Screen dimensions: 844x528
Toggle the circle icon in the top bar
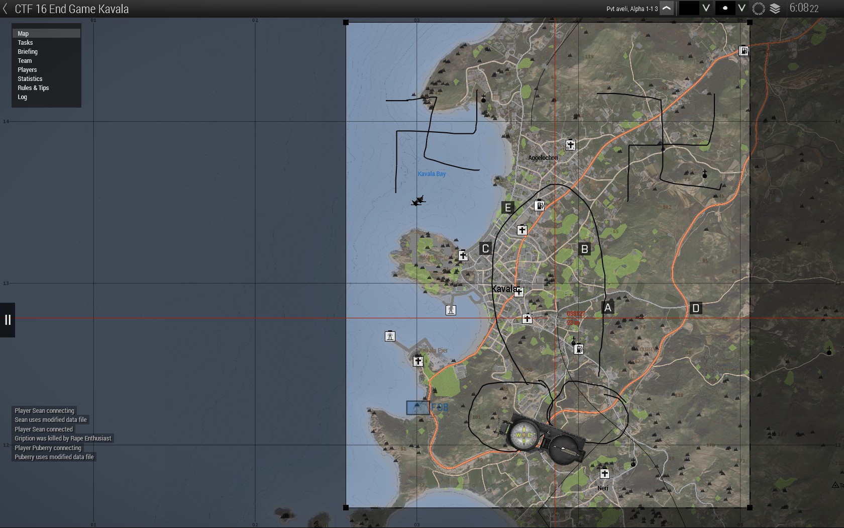coord(759,9)
